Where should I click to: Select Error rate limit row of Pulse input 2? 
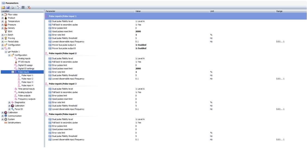176,72
